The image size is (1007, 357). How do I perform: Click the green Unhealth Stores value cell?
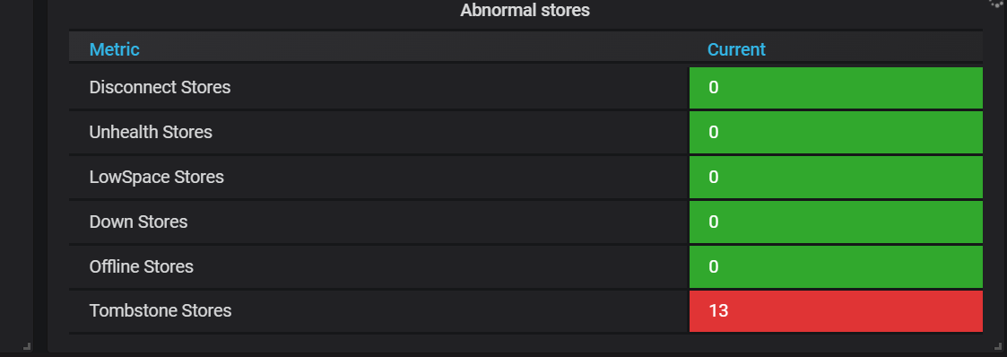click(836, 132)
